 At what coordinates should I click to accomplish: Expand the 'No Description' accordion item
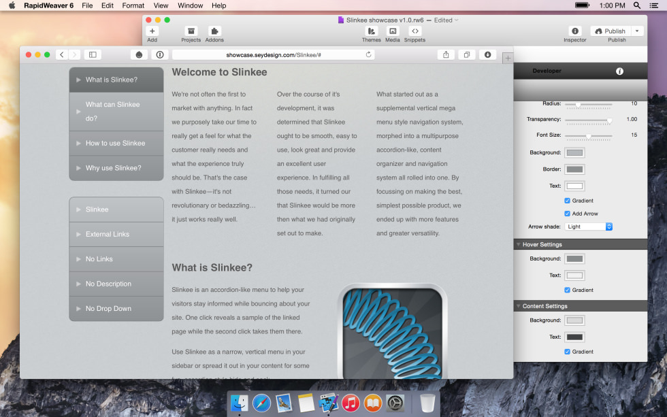point(116,284)
